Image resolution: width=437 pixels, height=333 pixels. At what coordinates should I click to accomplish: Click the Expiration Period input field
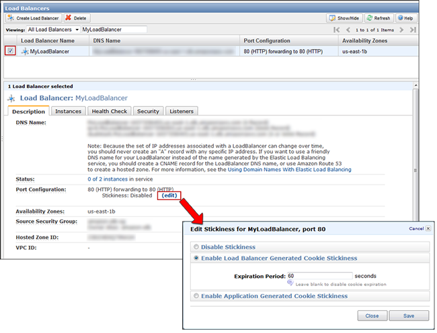(319, 276)
